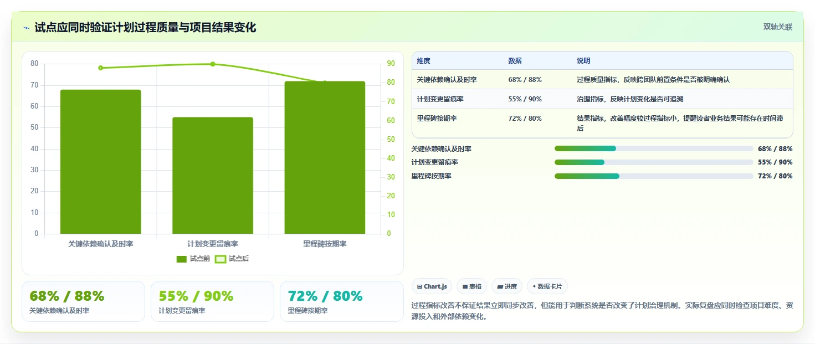The image size is (815, 344).
Task: Click the lightning icon beside the title
Action: point(26,28)
